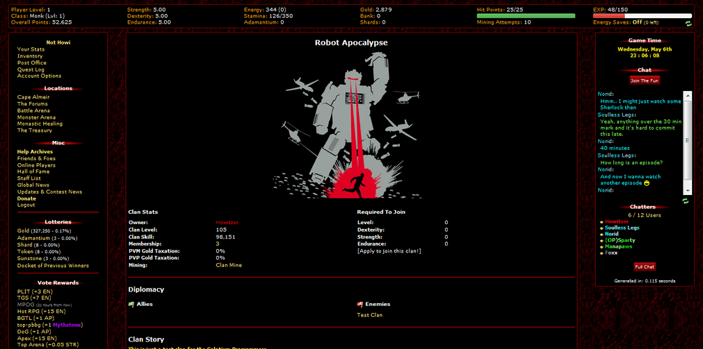Go to Monastic Healing

tap(40, 124)
